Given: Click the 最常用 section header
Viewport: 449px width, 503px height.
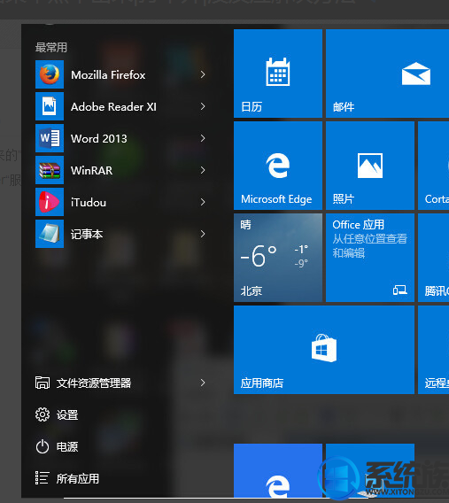Looking at the screenshot, I should click(51, 48).
